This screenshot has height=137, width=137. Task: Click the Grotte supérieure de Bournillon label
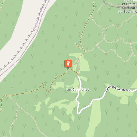pos(128,7)
